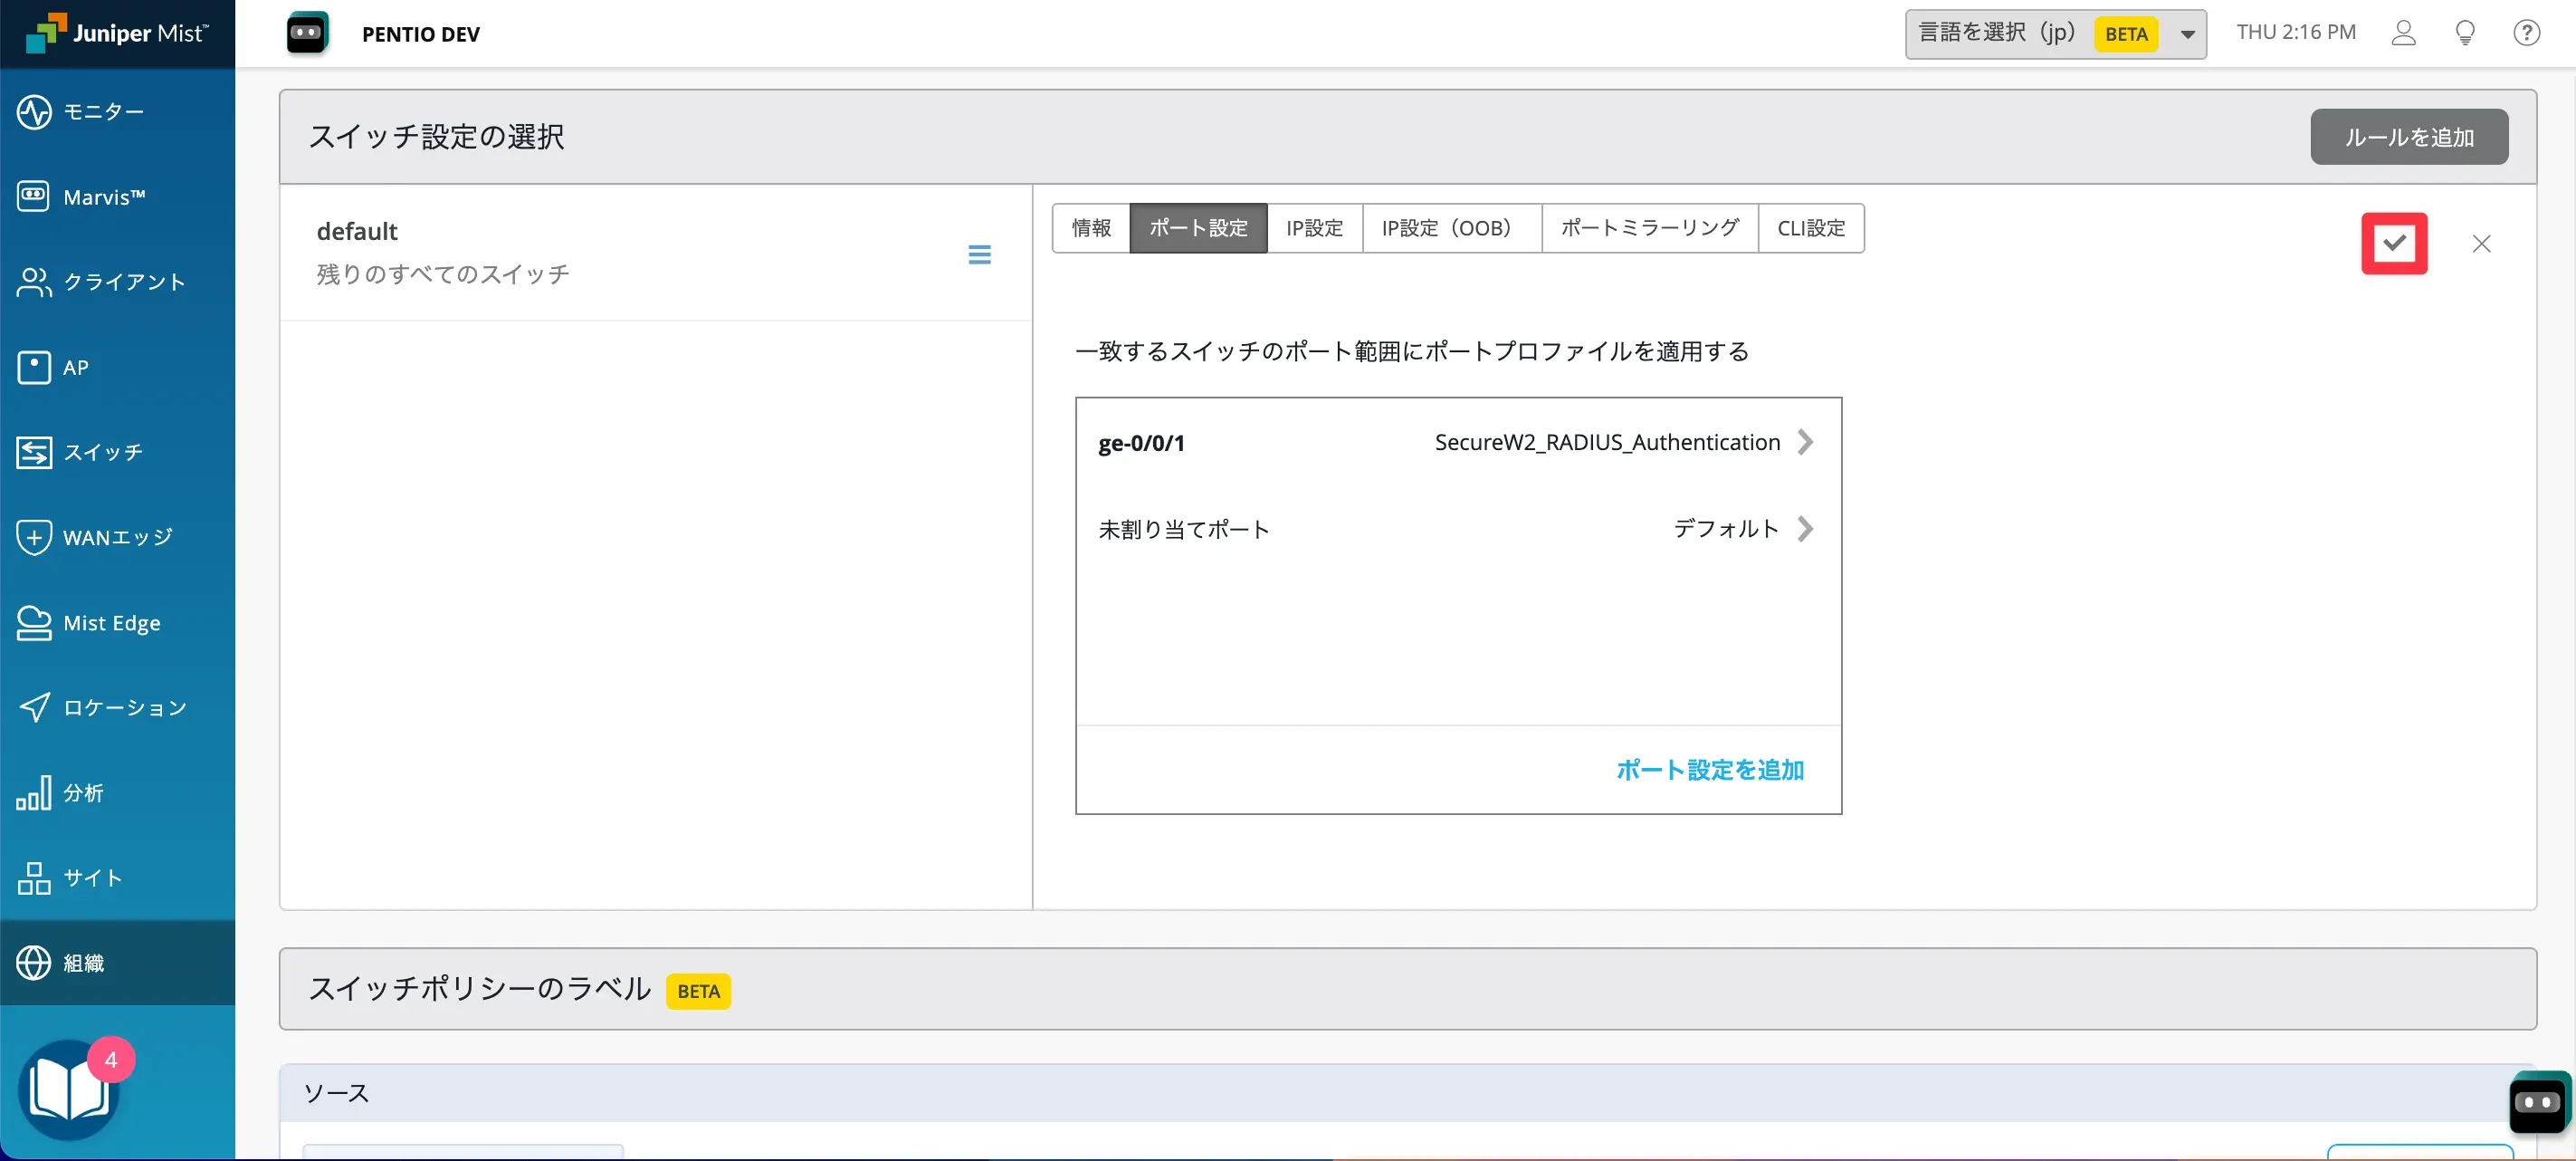This screenshot has height=1161, width=2576.
Task: Open the Location section icon
Action: pyautogui.click(x=34, y=707)
